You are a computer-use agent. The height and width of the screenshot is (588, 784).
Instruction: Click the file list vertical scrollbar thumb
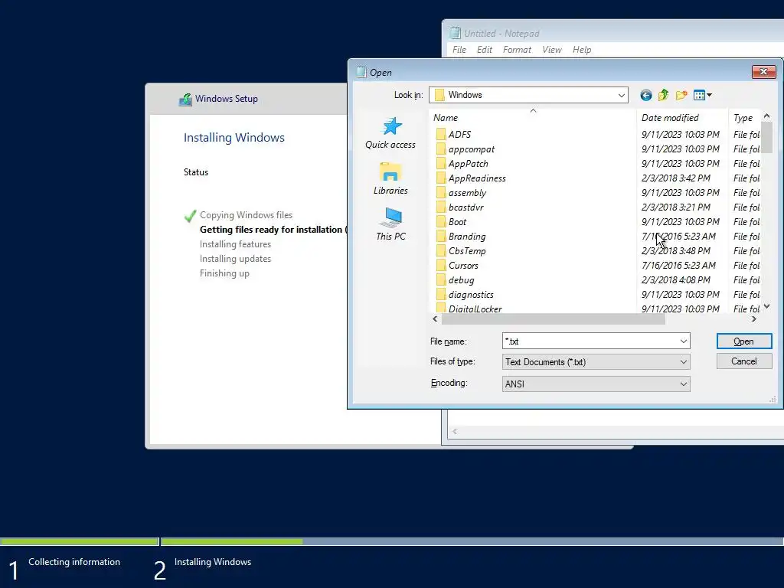(x=767, y=137)
